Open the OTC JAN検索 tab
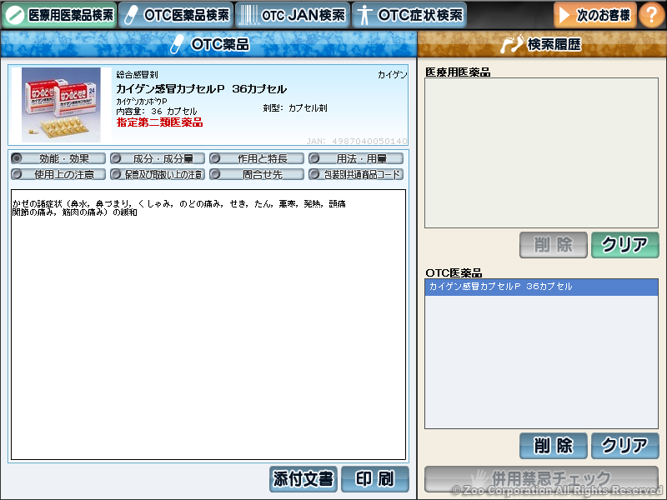The width and height of the screenshot is (667, 500). (x=293, y=15)
